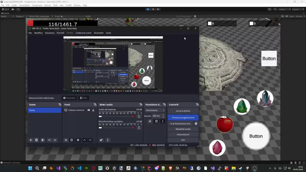Open advanced audio properties in Mixer audio
Screen dimensions: 306x172
click(101, 140)
